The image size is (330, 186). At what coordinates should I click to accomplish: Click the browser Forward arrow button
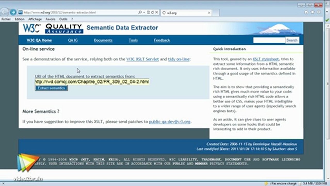(x=13, y=12)
